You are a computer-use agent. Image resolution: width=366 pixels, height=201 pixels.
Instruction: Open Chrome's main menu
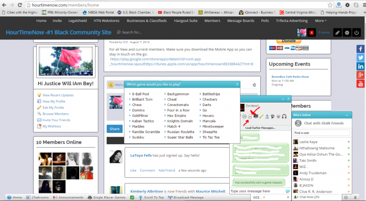coord(364,5)
